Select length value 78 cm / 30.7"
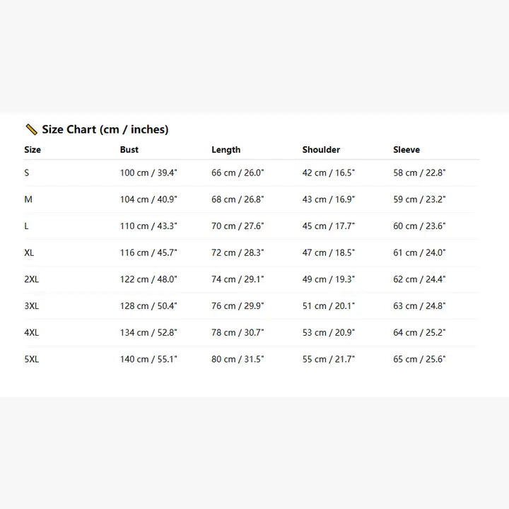The image size is (509, 509). 238,332
